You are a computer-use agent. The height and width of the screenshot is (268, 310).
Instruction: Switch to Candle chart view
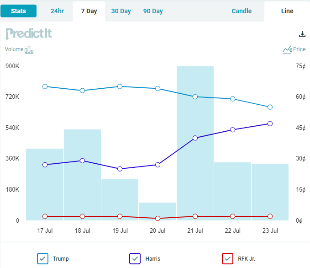point(242,11)
